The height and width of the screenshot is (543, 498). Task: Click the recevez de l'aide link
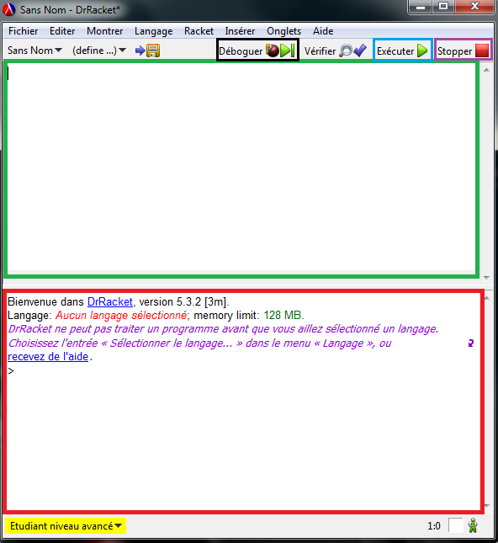click(x=48, y=356)
